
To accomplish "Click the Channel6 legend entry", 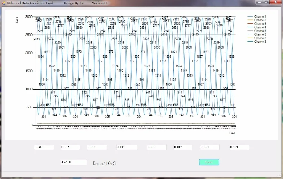I will pyautogui.click(x=257, y=34).
